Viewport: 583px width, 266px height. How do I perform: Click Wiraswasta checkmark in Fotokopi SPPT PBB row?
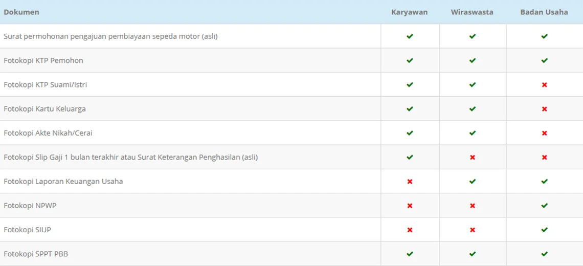coord(472,254)
